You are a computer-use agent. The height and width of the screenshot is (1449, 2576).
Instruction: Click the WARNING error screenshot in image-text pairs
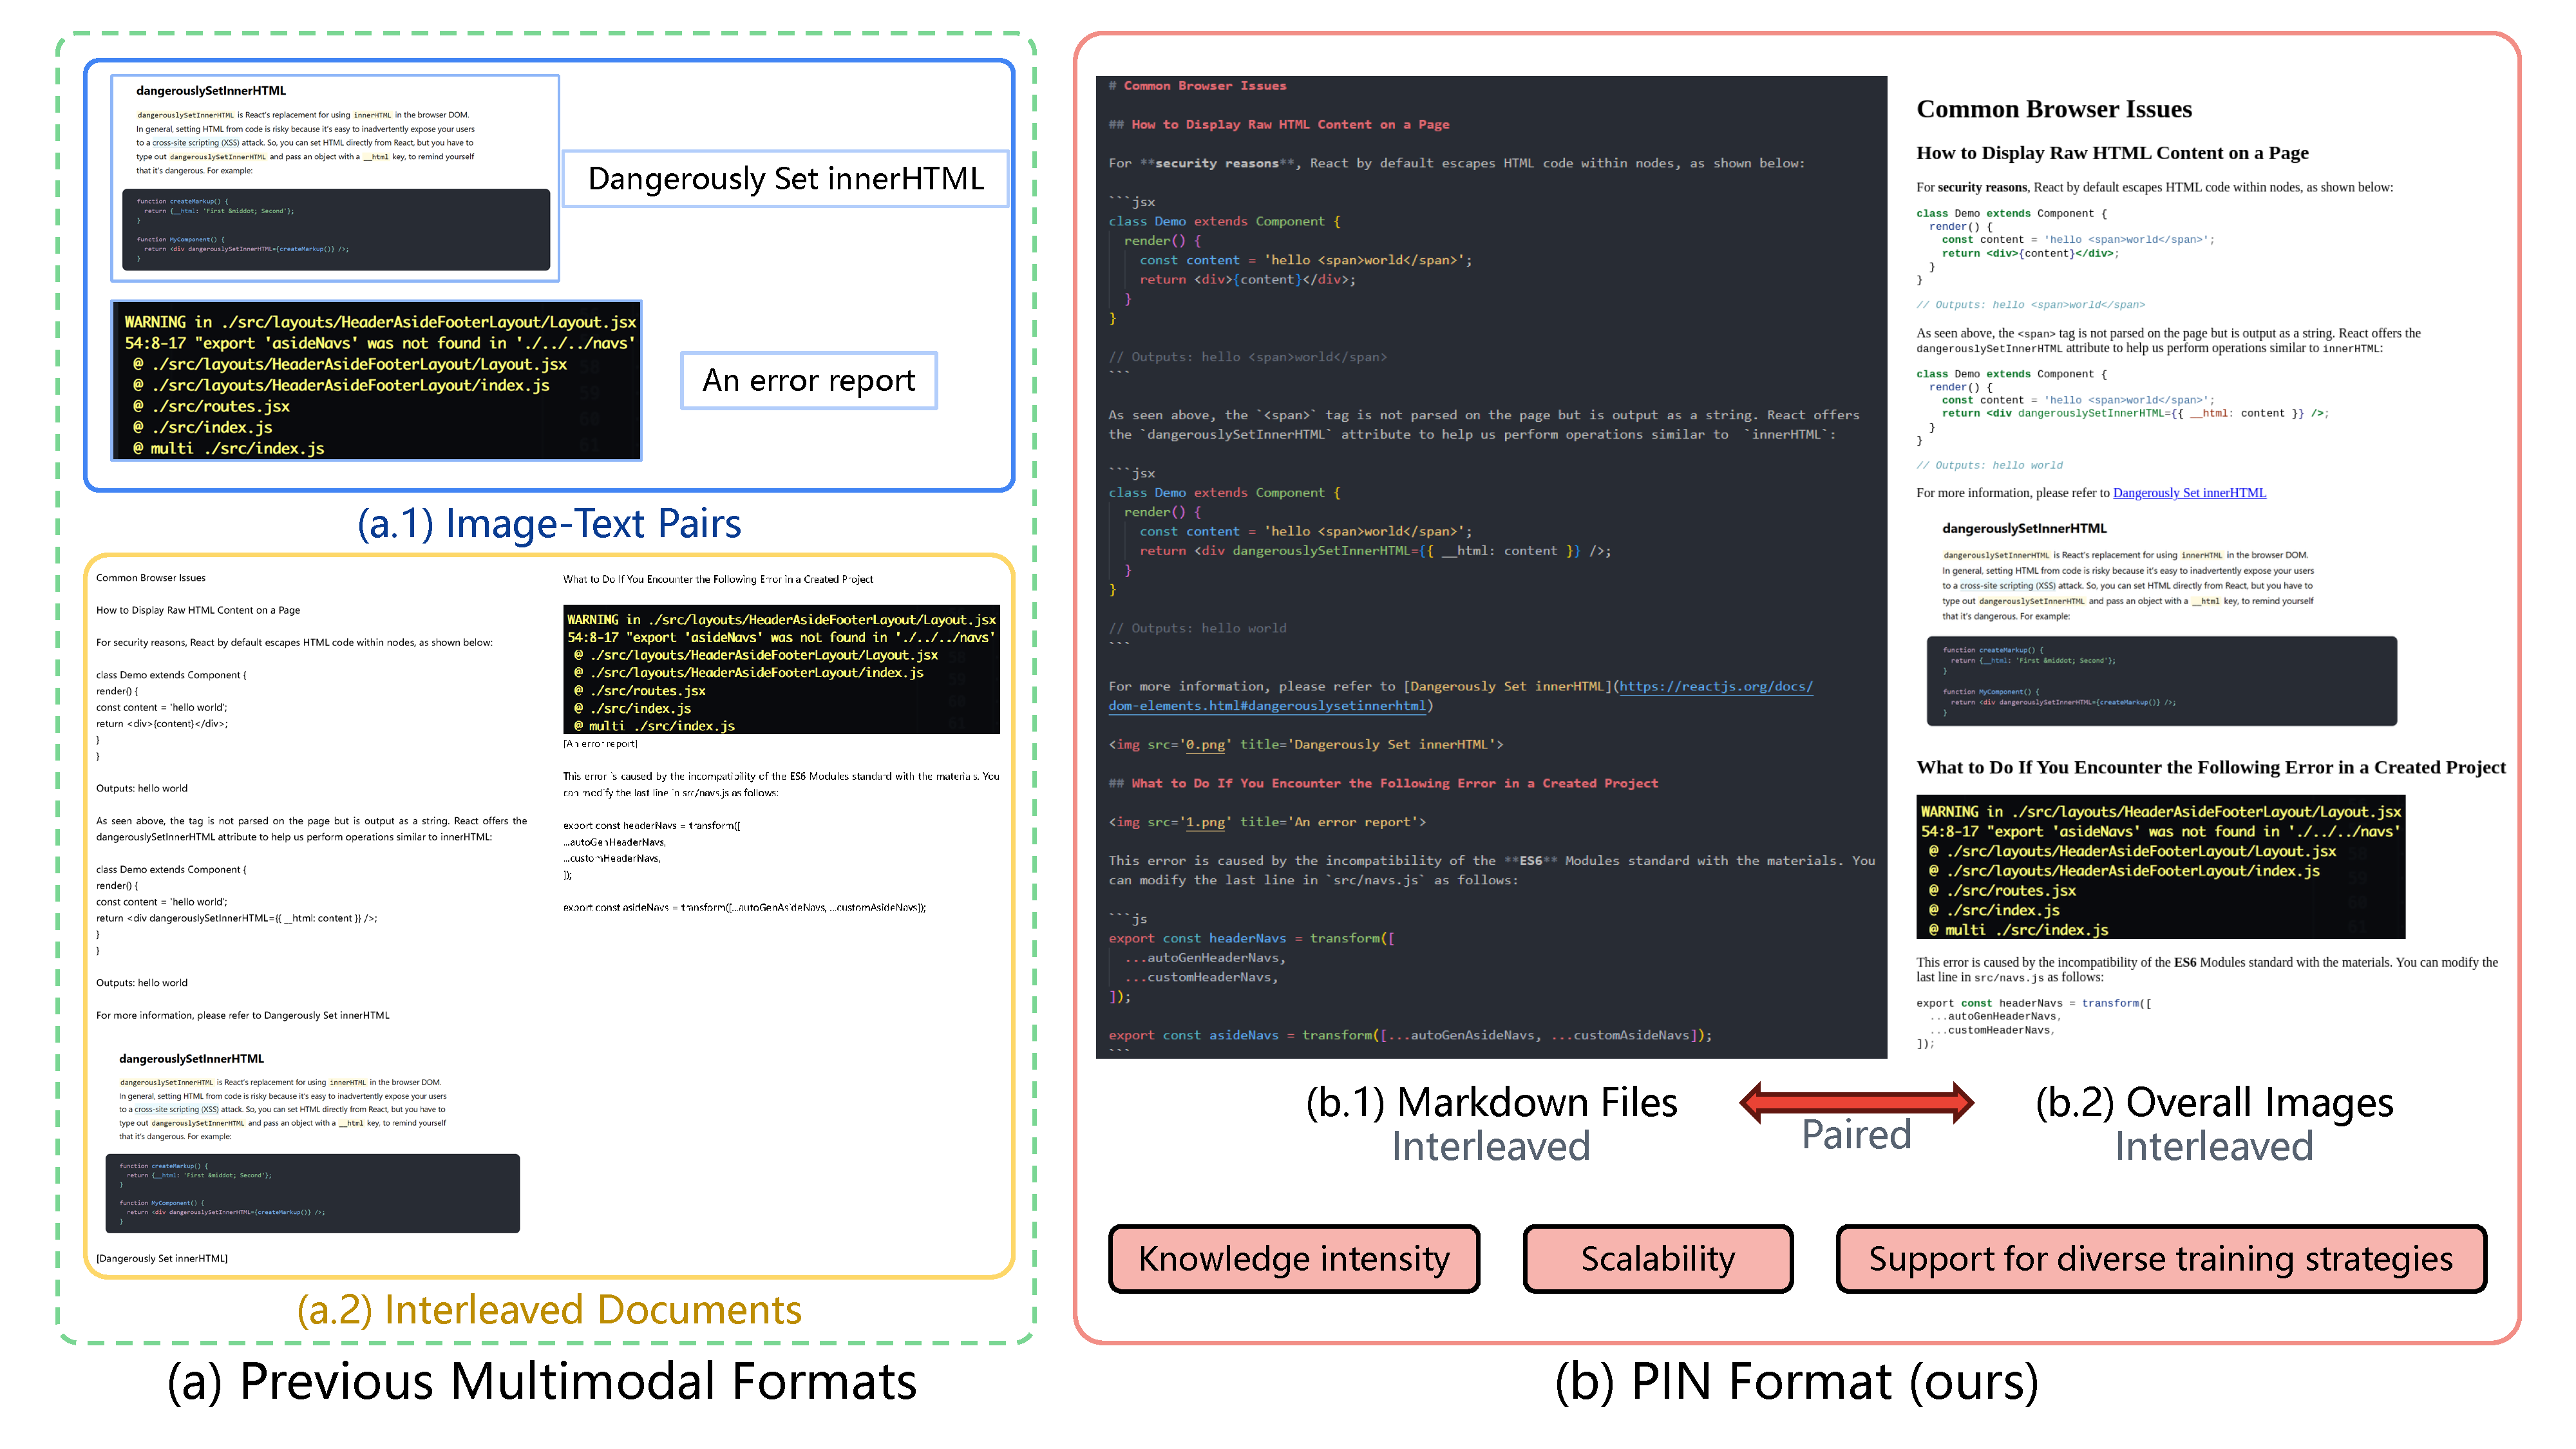pos(377,381)
